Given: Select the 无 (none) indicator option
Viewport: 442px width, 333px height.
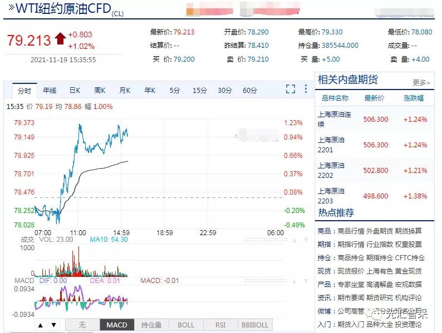Looking at the screenshot, I should (x=82, y=325).
